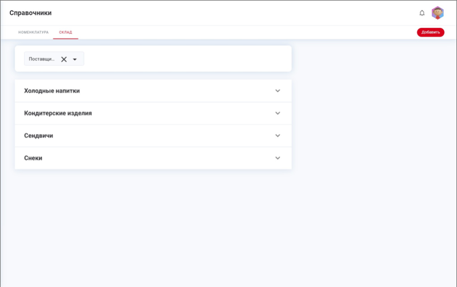Click the Холодные напитки category title
This screenshot has width=457, height=287.
[x=56, y=91]
